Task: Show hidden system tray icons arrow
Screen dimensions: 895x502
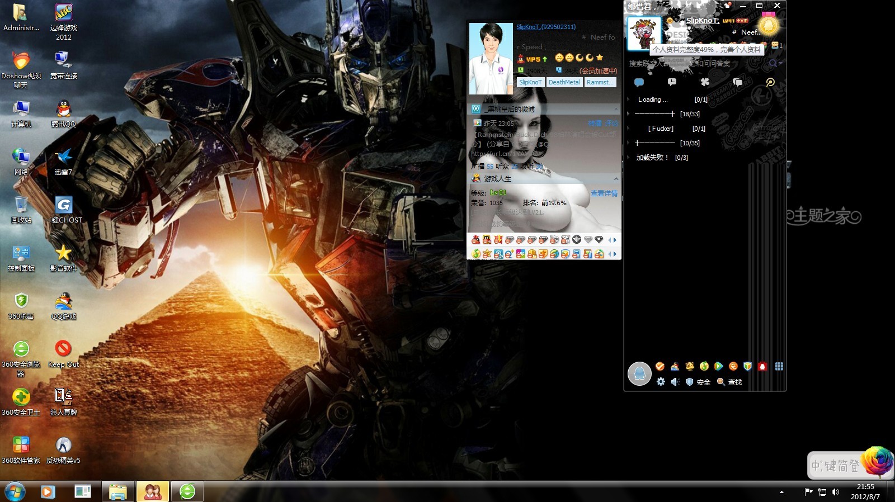Action: (x=781, y=492)
